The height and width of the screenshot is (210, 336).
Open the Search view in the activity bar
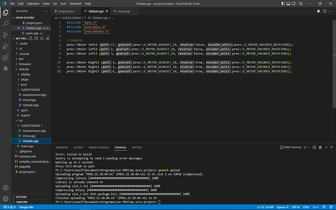5,23
